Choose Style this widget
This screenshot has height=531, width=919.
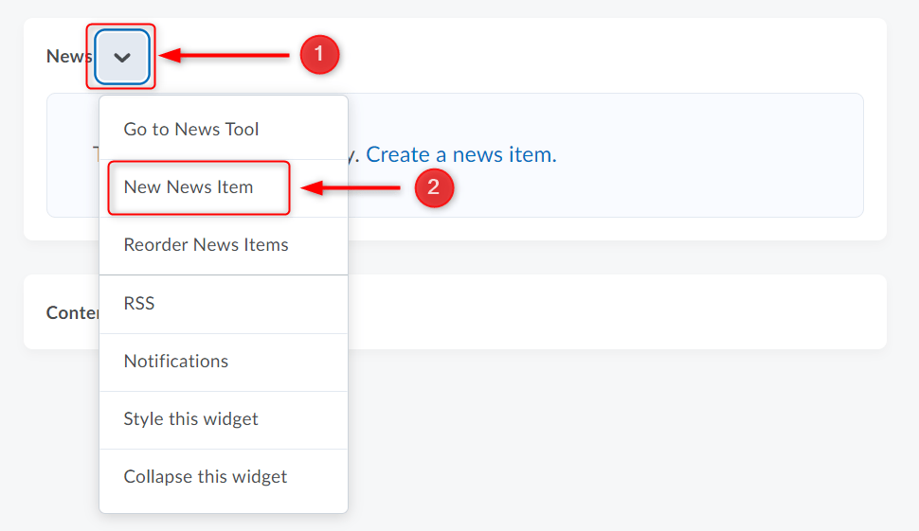tap(190, 419)
